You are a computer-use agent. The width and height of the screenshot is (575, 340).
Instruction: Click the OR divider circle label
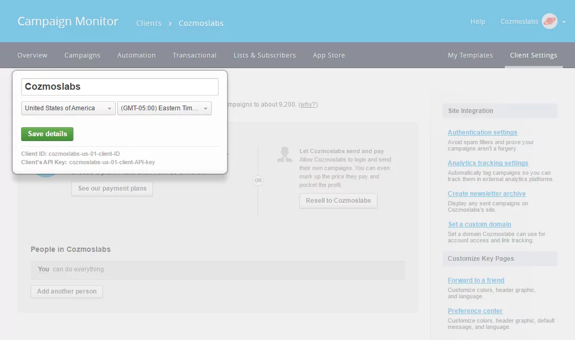tap(258, 181)
